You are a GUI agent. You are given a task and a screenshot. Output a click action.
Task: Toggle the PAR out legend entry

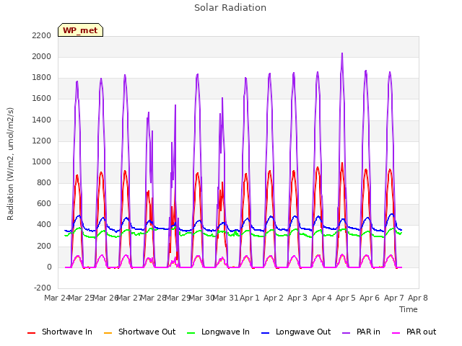coord(414,332)
